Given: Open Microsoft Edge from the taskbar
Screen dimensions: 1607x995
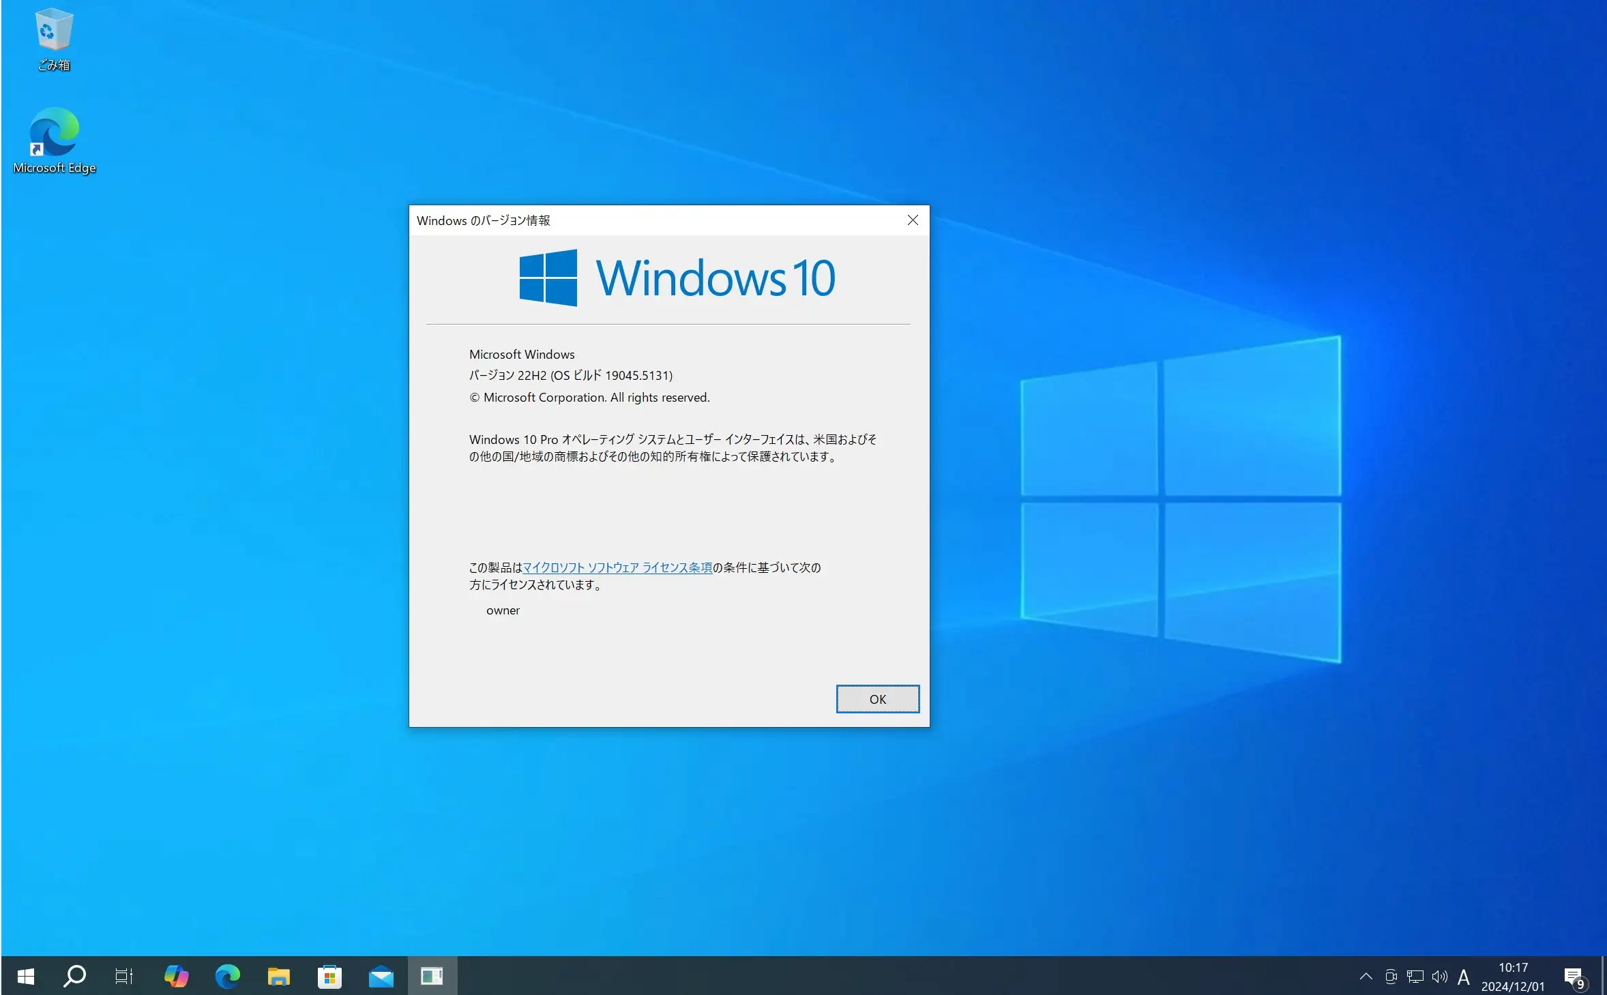Looking at the screenshot, I should coord(227,975).
